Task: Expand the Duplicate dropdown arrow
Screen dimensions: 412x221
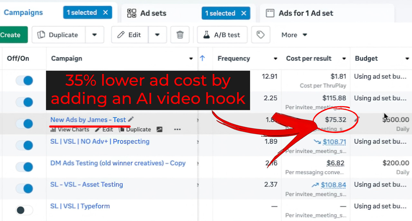Action: click(x=94, y=35)
